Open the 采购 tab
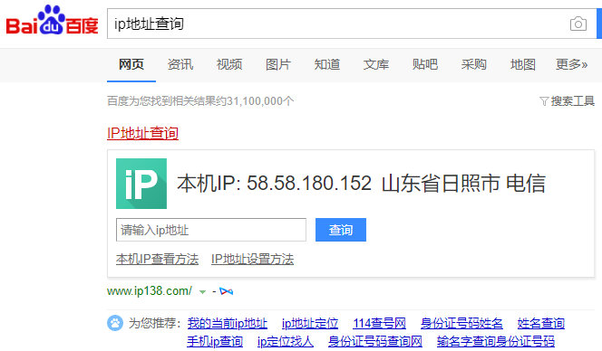The height and width of the screenshot is (351, 602). [x=474, y=64]
